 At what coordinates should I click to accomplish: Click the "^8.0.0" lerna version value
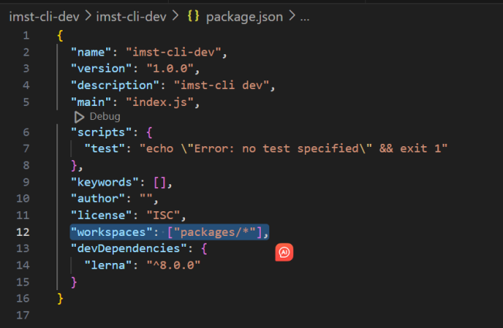(173, 265)
